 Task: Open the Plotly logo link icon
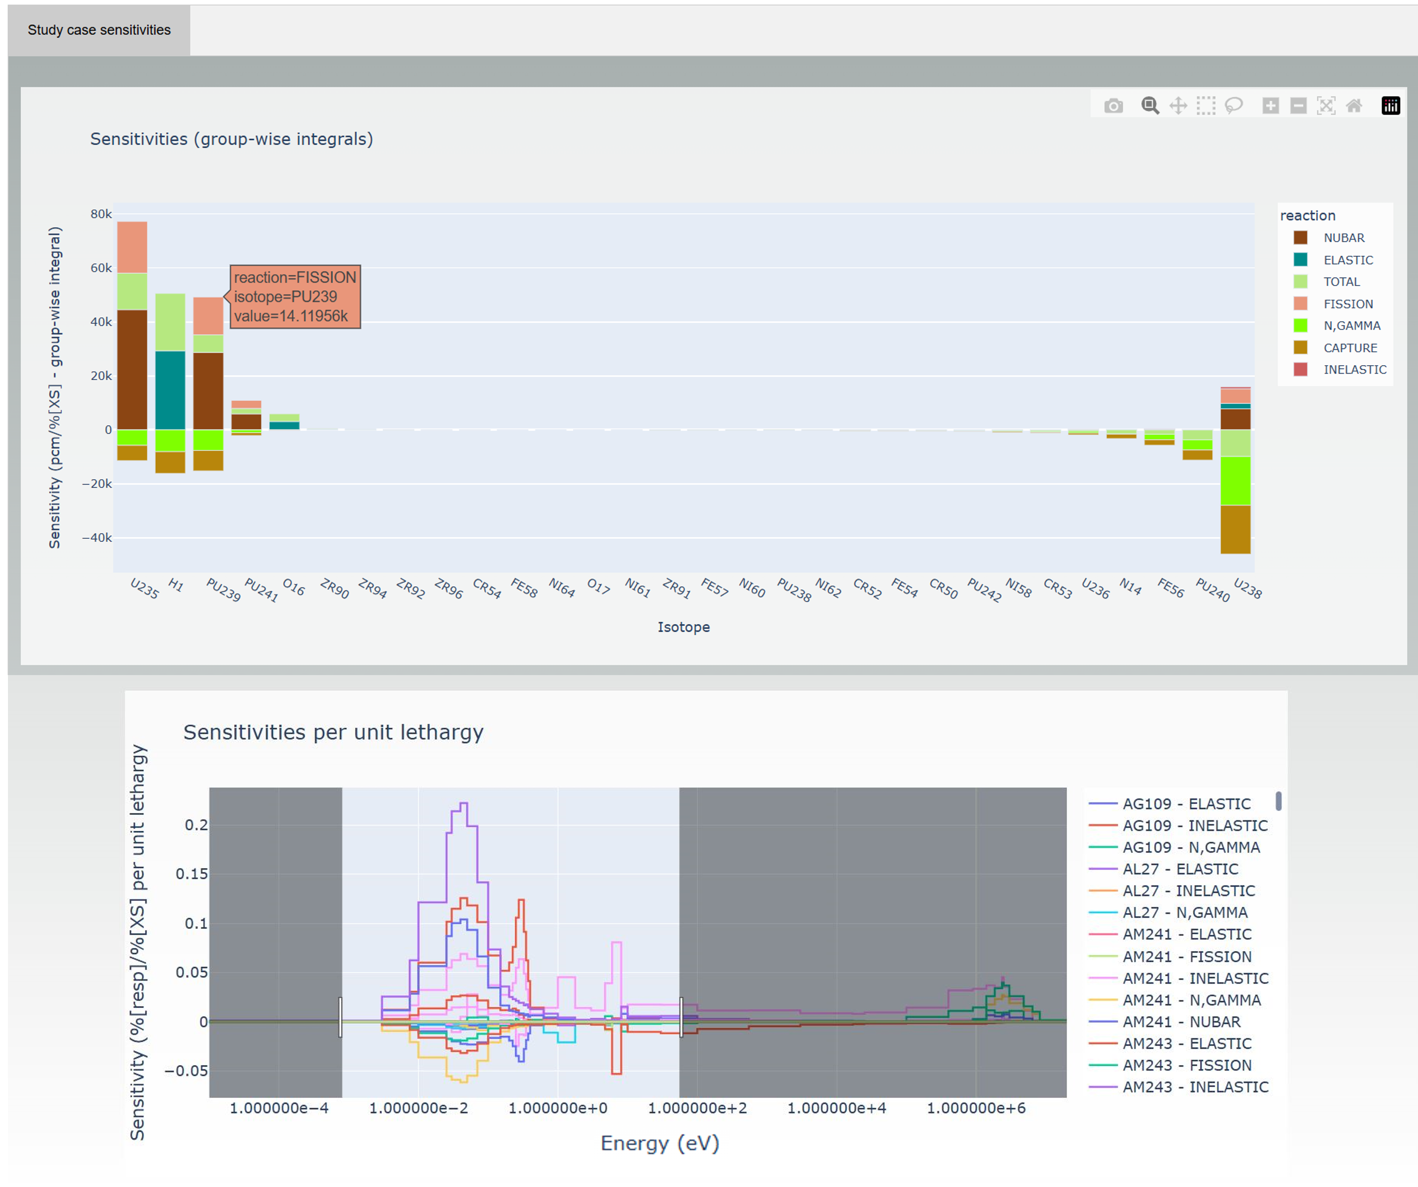tap(1390, 106)
